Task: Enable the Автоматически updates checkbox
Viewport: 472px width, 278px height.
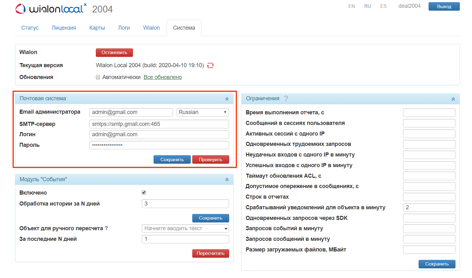Action: tap(98, 77)
